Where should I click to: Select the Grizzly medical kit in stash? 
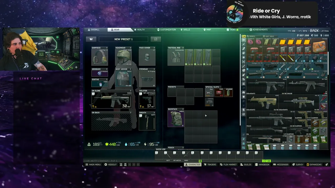[320, 46]
